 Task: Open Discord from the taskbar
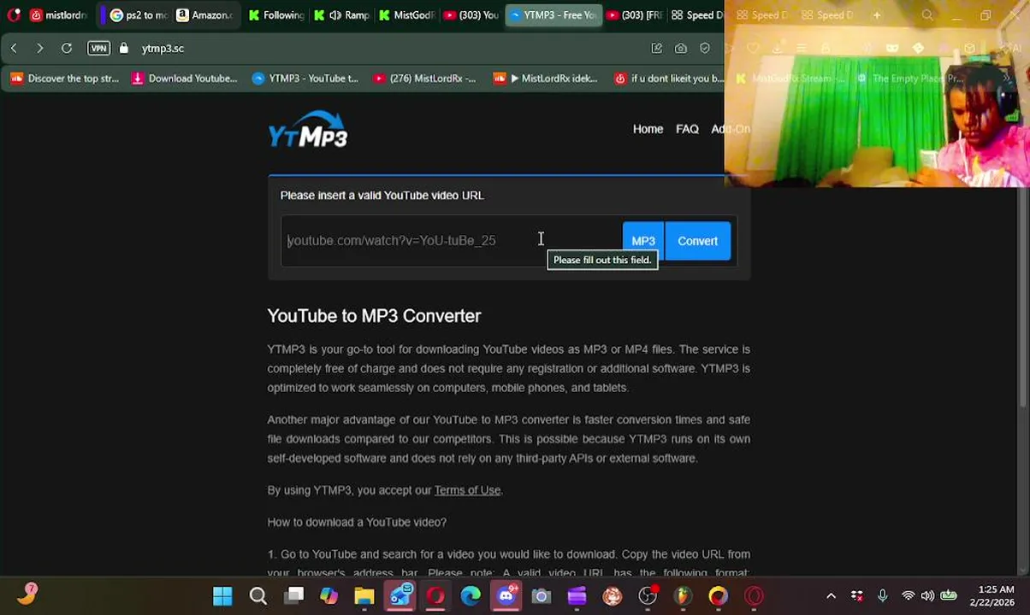[506, 595]
